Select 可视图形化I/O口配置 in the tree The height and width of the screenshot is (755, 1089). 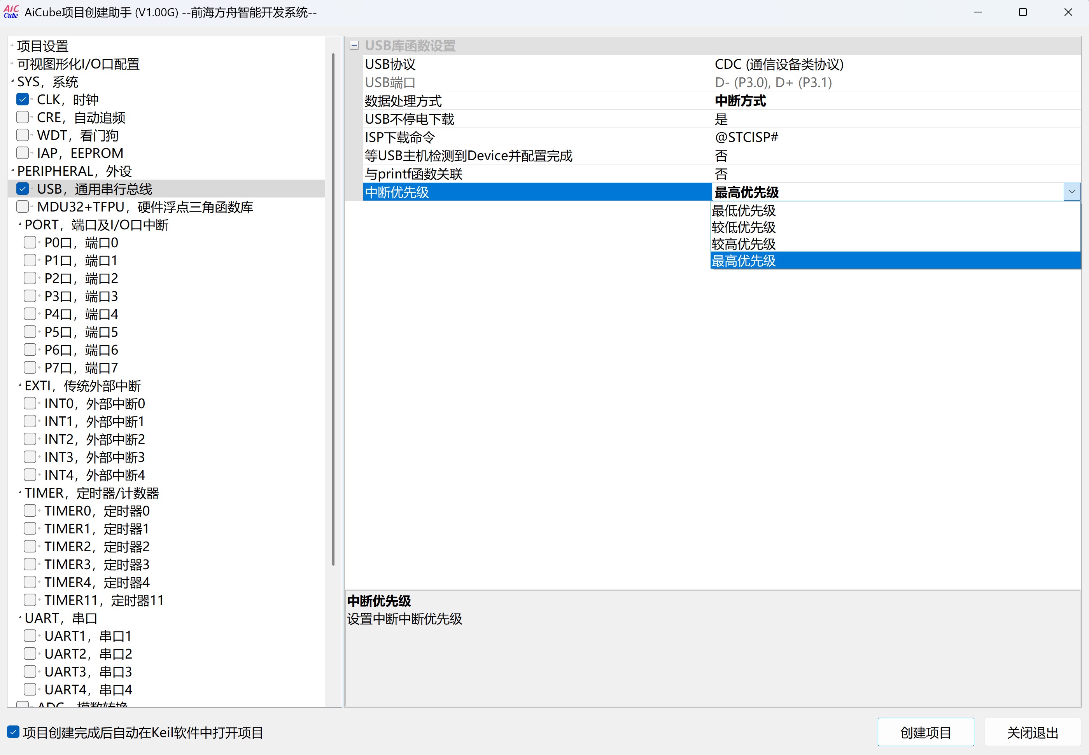tap(78, 64)
